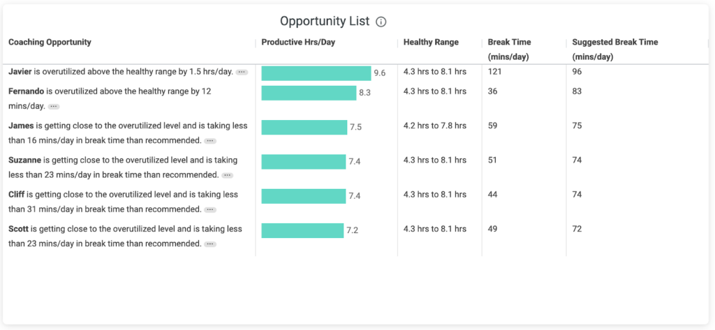Expand the ellipsis after Fernando's coaching note
715x330 pixels.
pyautogui.click(x=54, y=107)
